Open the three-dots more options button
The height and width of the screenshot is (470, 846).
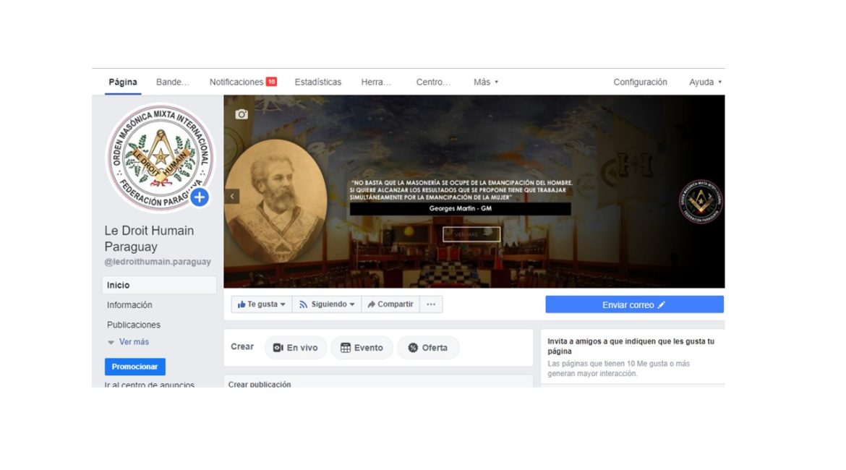(x=431, y=304)
